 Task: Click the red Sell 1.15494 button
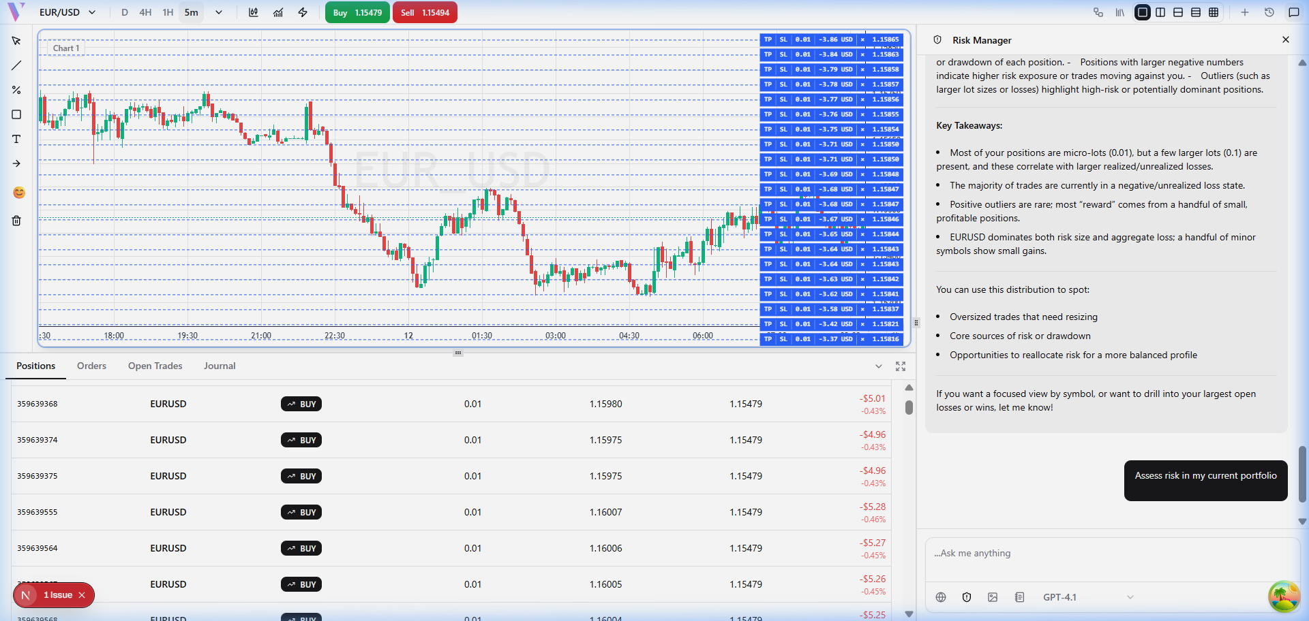point(425,12)
